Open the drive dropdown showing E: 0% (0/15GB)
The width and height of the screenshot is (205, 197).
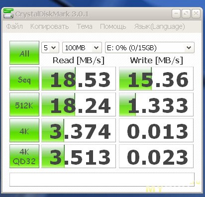point(150,48)
